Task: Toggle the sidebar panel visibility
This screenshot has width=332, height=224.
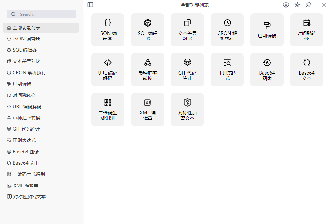Action: tap(90, 5)
